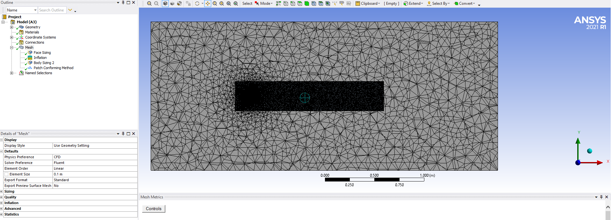Click the Controls button
Image resolution: width=612 pixels, height=220 pixels.
154,209
